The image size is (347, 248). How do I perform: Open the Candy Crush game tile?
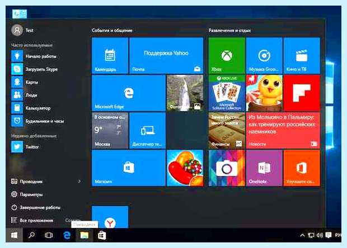[x=185, y=168]
